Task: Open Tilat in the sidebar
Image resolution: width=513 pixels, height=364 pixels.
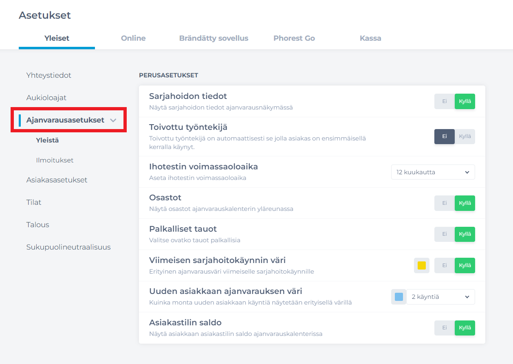Action: click(x=34, y=202)
